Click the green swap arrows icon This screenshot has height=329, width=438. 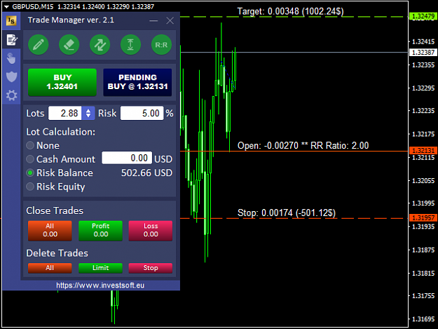pos(100,45)
